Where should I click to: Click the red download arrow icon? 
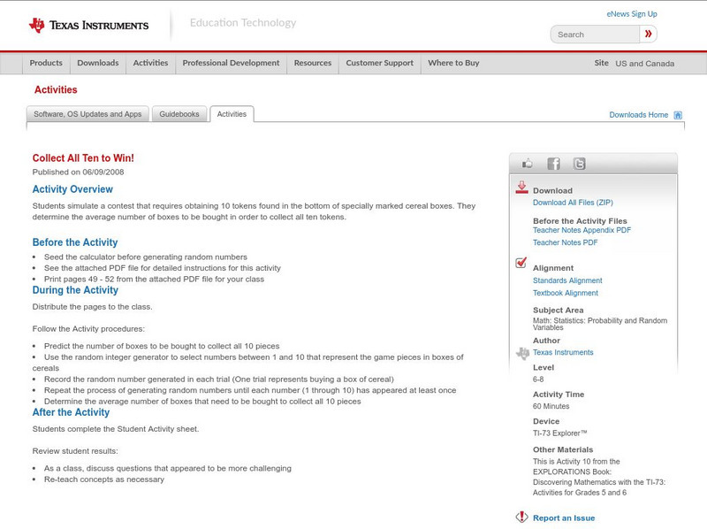(521, 188)
